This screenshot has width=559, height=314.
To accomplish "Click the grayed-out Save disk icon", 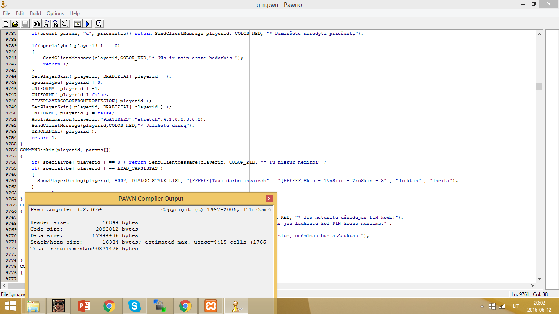I will [25, 23].
